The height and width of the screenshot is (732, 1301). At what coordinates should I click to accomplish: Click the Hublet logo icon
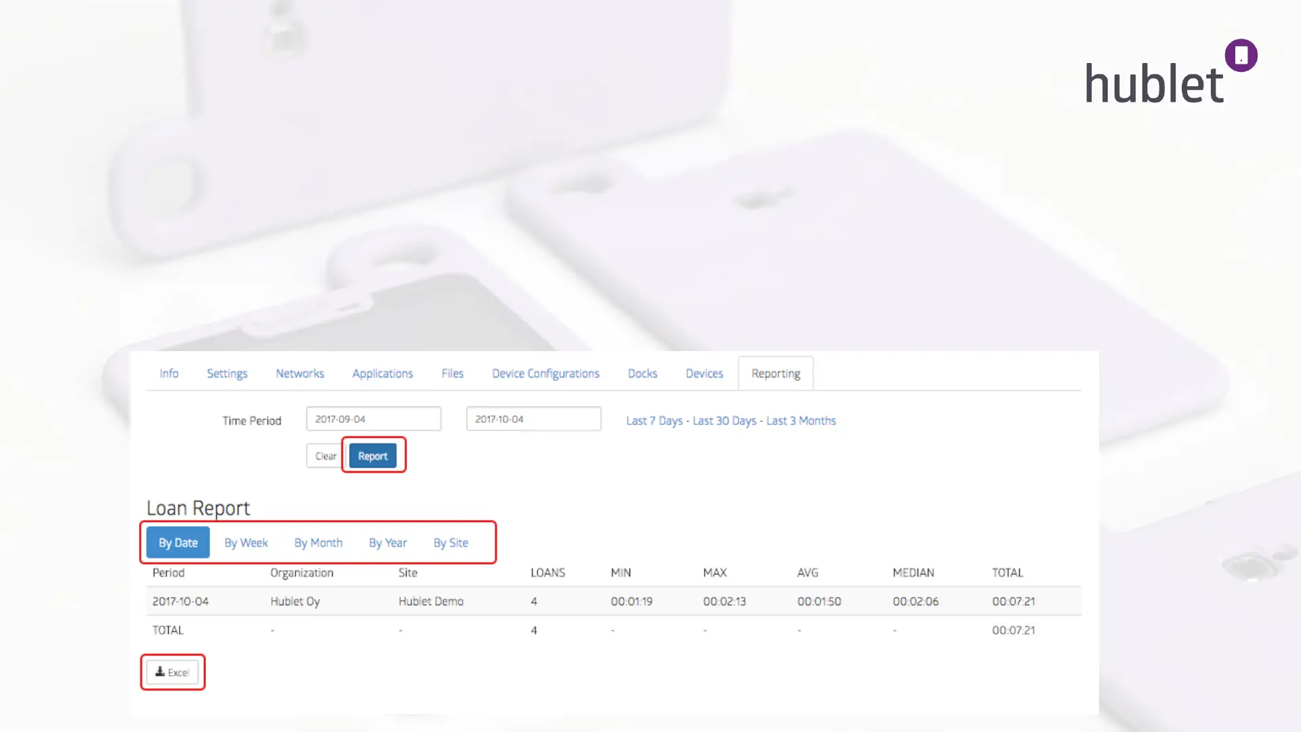click(x=1240, y=56)
